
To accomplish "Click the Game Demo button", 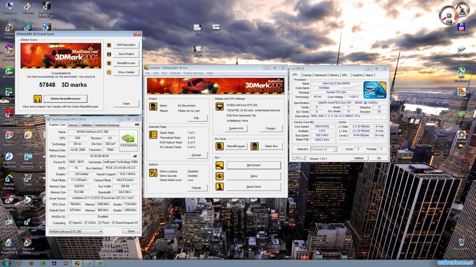I will tap(254, 187).
